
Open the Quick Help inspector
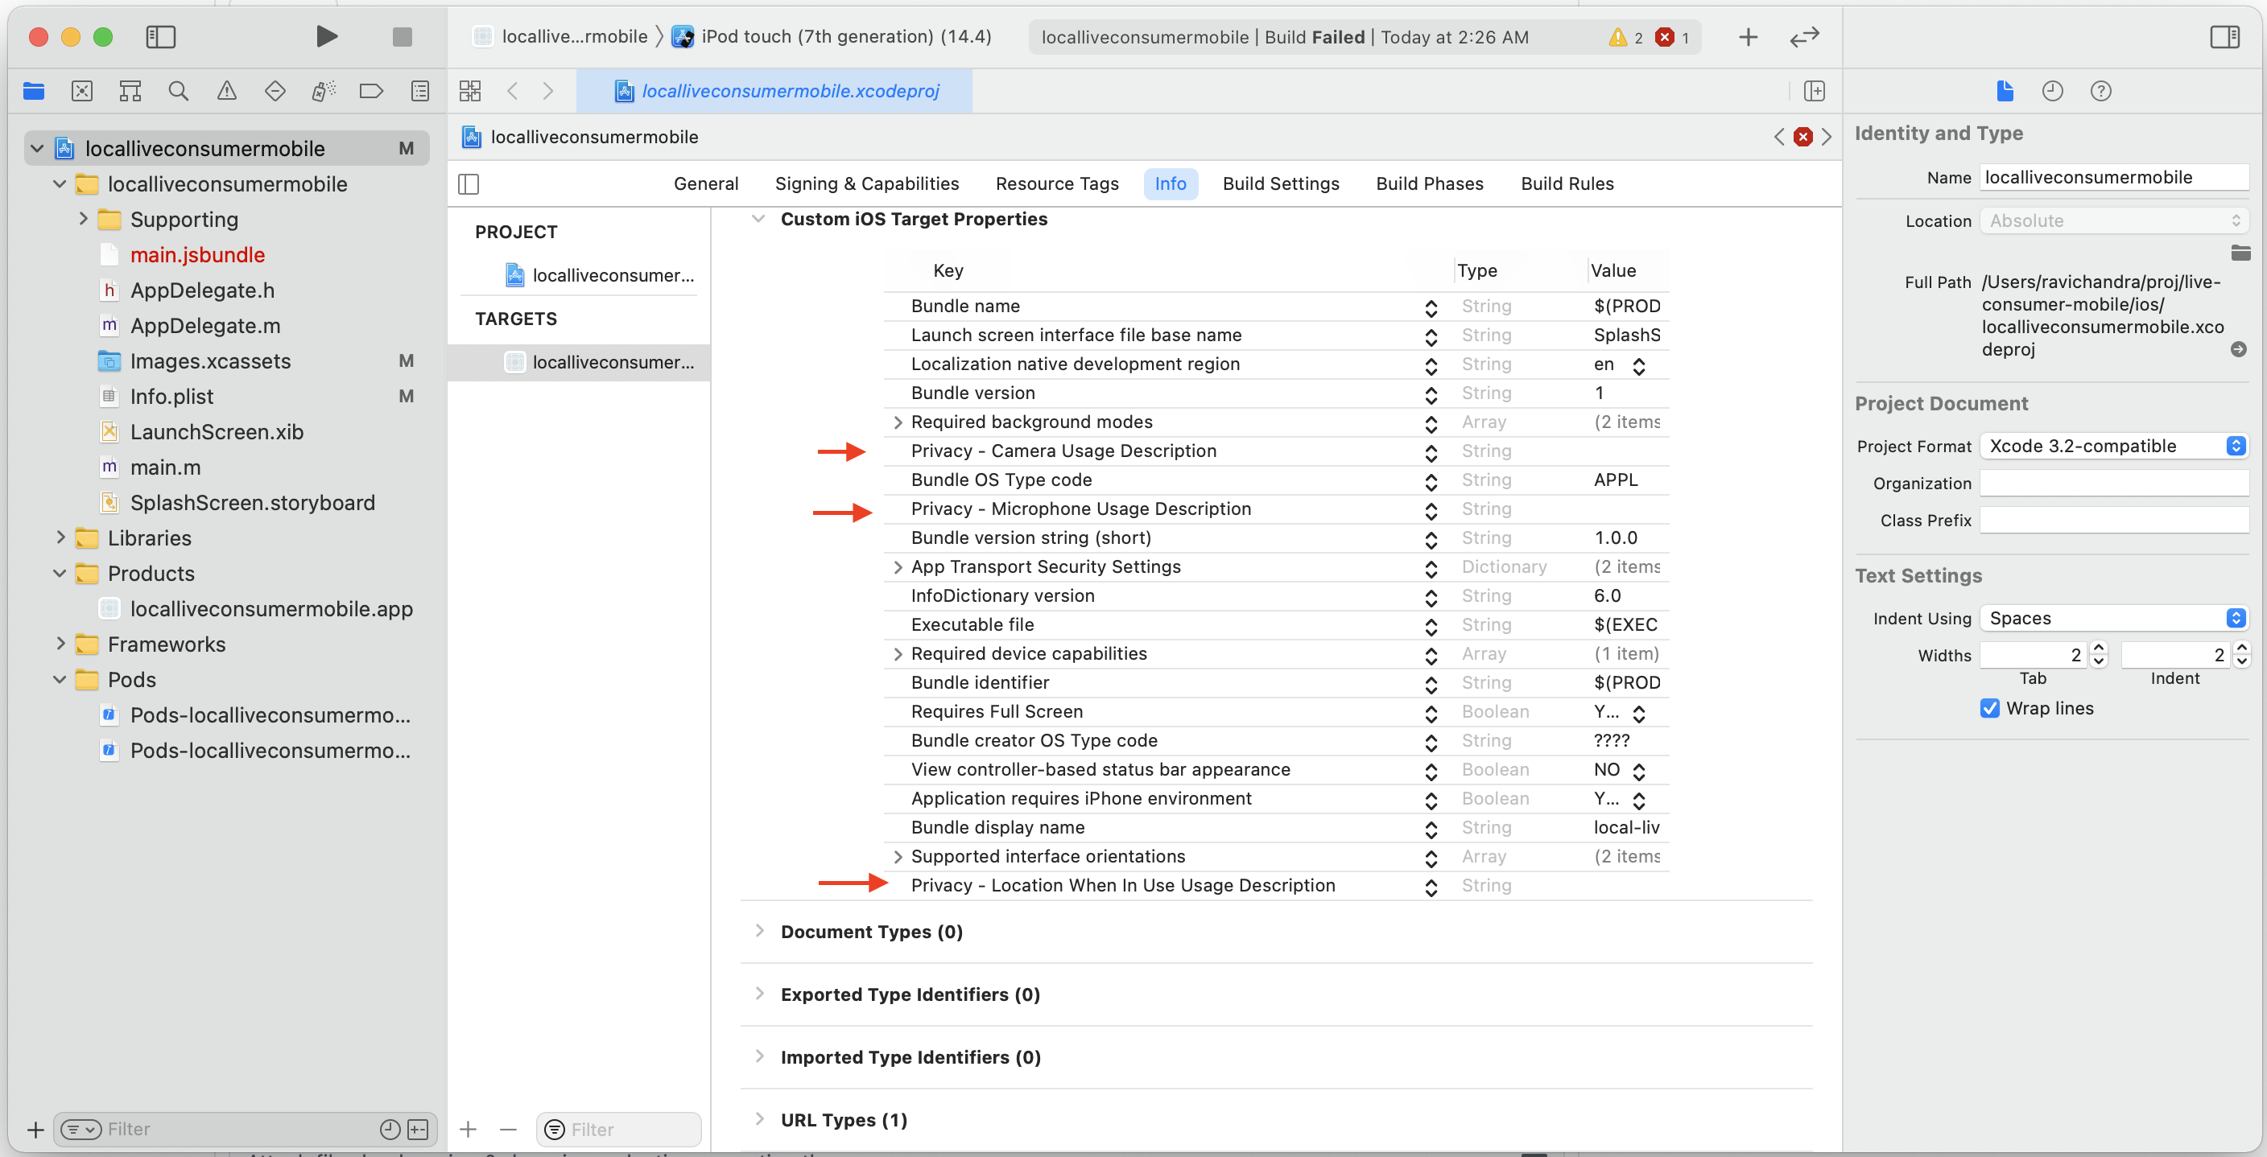tap(2100, 91)
